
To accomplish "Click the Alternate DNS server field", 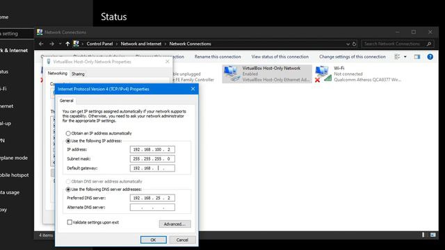I will click(x=152, y=207).
